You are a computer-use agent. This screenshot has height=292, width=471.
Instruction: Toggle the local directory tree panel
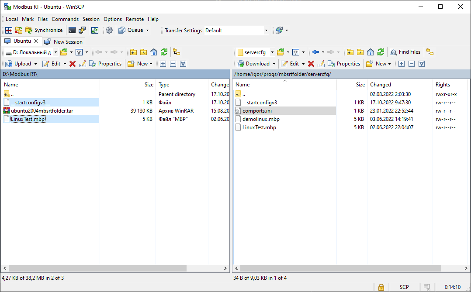(x=177, y=52)
